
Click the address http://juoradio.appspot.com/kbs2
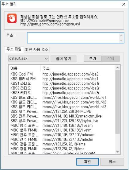click(x=70, y=74)
